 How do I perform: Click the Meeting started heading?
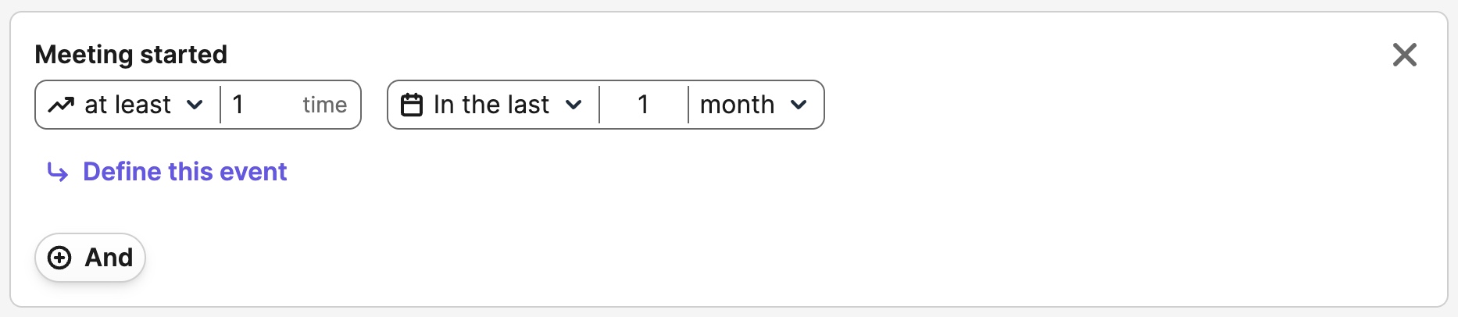coord(131,55)
